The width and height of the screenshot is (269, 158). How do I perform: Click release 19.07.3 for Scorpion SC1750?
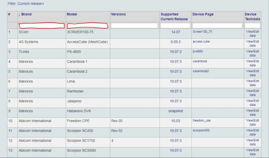(175, 140)
